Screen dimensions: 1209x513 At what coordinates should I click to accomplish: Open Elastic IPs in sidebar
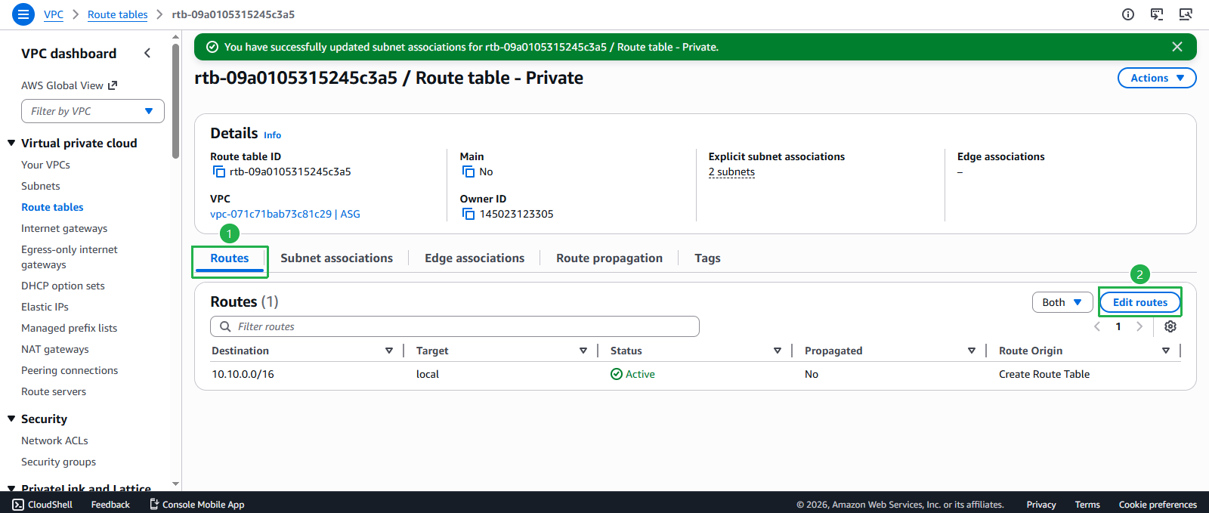click(x=45, y=307)
